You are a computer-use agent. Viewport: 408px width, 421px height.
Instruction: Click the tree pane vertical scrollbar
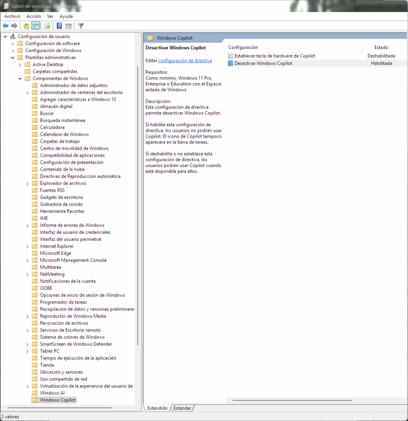[x=138, y=206]
